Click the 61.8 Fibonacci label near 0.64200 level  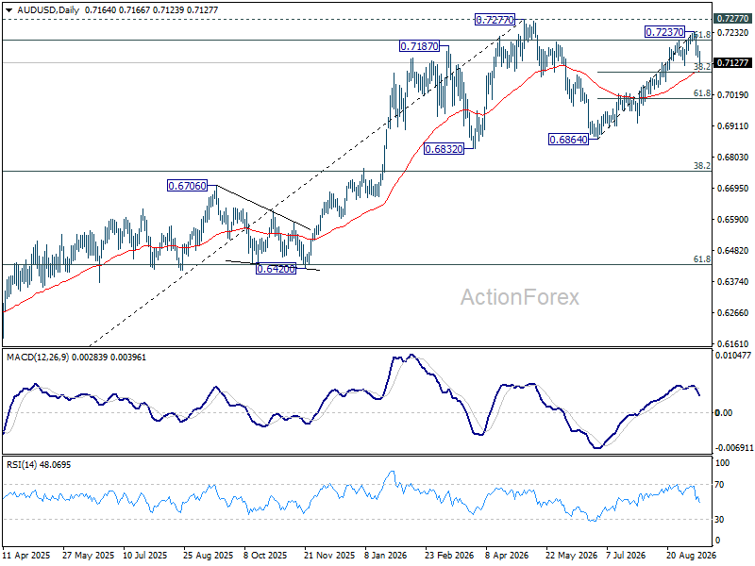click(701, 258)
